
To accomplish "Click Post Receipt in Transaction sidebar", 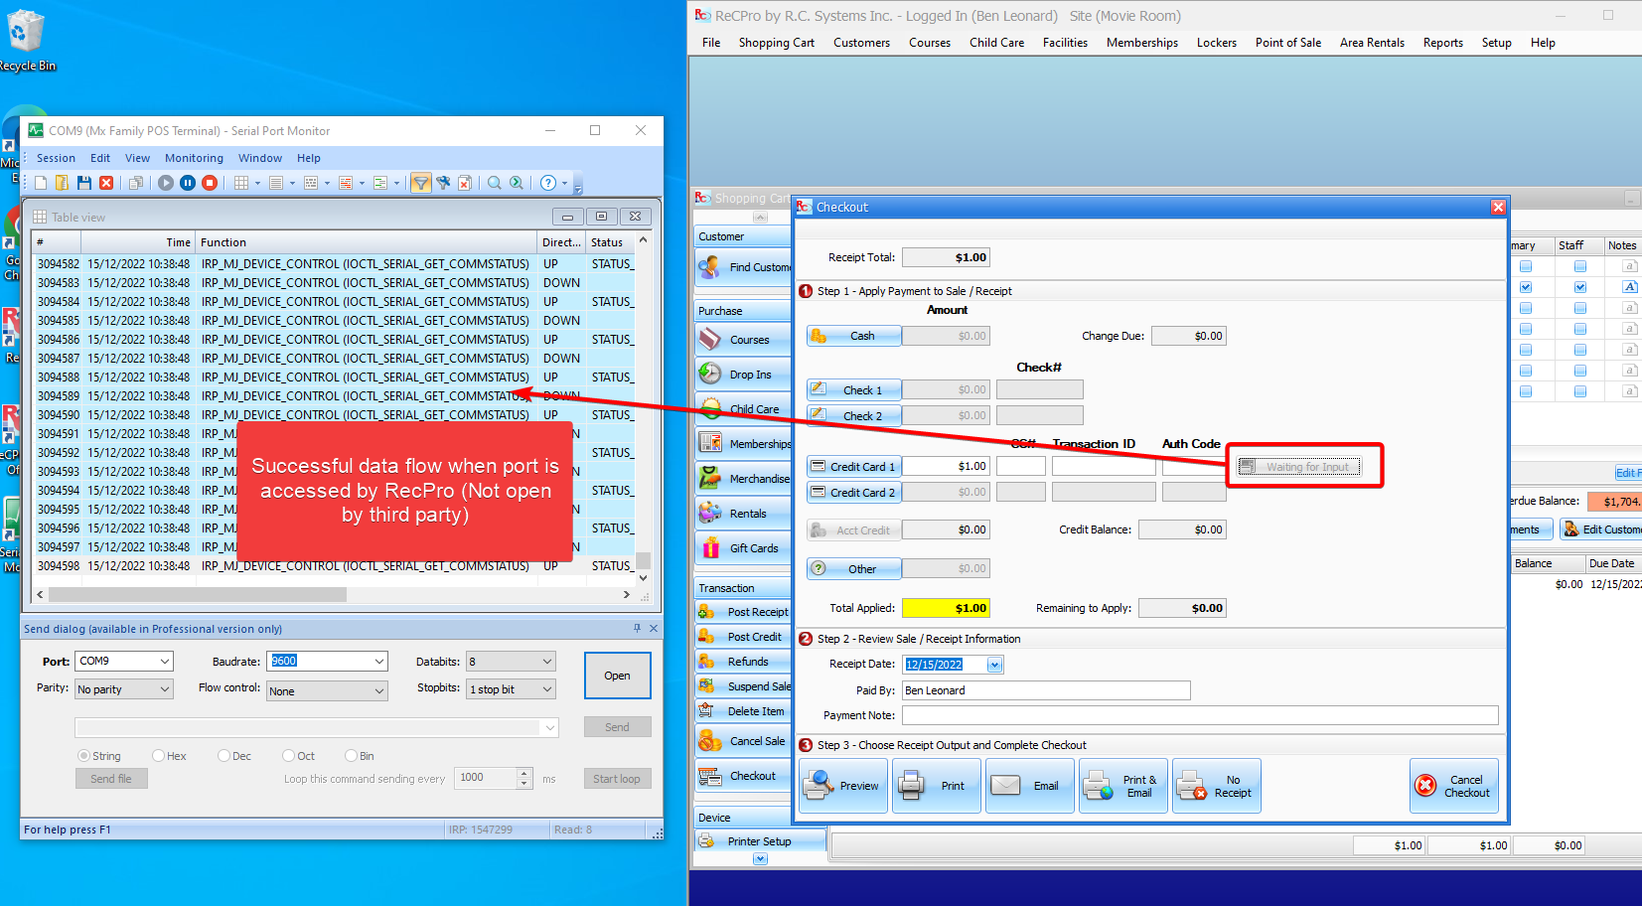I will tap(744, 612).
